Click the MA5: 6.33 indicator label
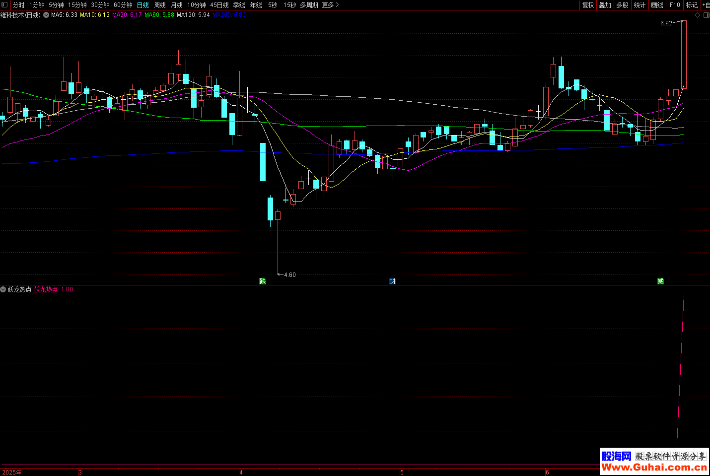 point(64,15)
